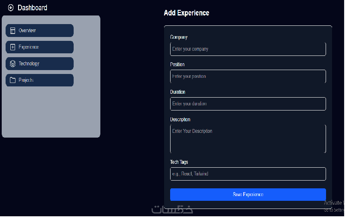Click inside the Description text area
This screenshot has height=218, width=345.
click(x=248, y=138)
